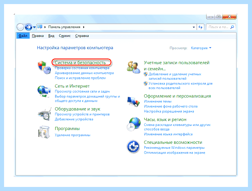Open the Категория view dropdown

[x=201, y=48]
